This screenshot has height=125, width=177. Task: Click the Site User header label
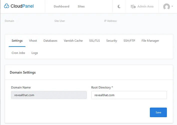point(59,21)
